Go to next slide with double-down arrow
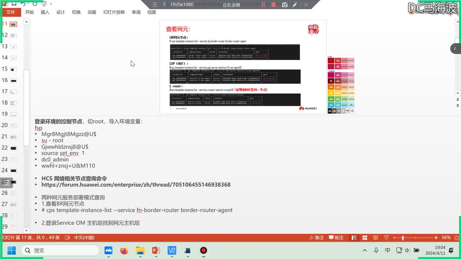The image size is (461, 259). tap(458, 105)
